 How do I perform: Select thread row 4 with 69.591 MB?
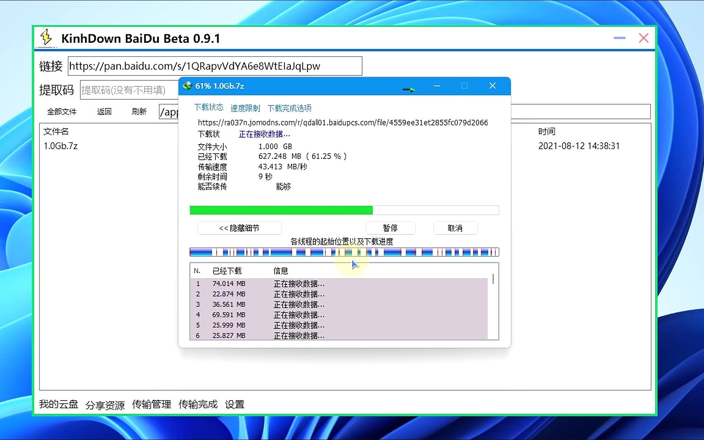click(339, 315)
